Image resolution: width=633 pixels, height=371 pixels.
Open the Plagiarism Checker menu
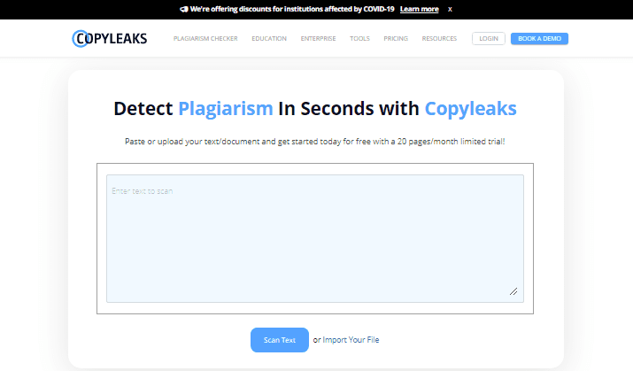[205, 38]
